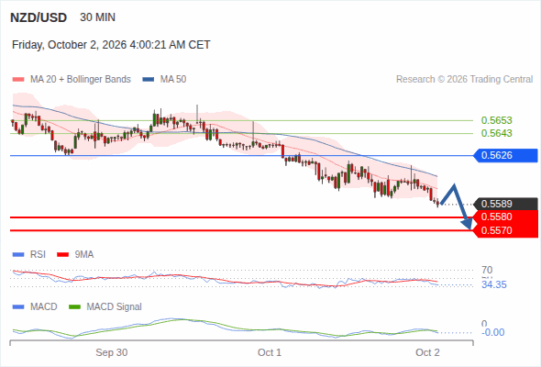Image resolution: width=541 pixels, height=367 pixels.
Task: Click the 0.5653 resistance level label
Action: (x=496, y=120)
